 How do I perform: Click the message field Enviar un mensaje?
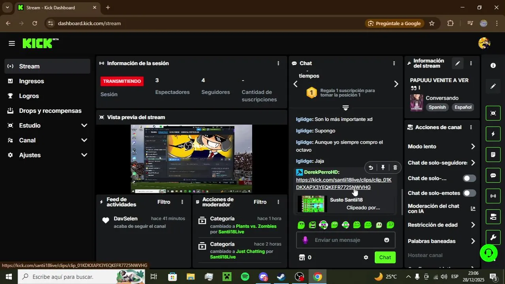[346, 240]
